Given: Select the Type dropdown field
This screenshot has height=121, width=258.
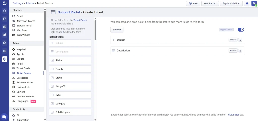Looking at the screenshot, I should click(70, 95).
